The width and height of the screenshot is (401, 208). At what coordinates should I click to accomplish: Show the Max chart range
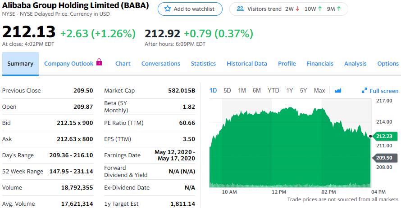click(319, 90)
